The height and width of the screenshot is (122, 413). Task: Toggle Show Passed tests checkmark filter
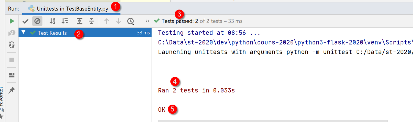coord(26,21)
